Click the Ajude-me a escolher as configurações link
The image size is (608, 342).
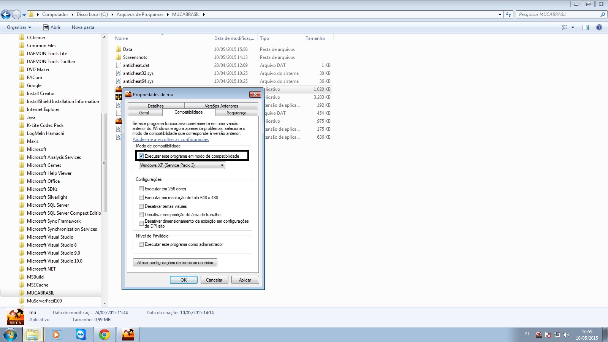coord(171,139)
